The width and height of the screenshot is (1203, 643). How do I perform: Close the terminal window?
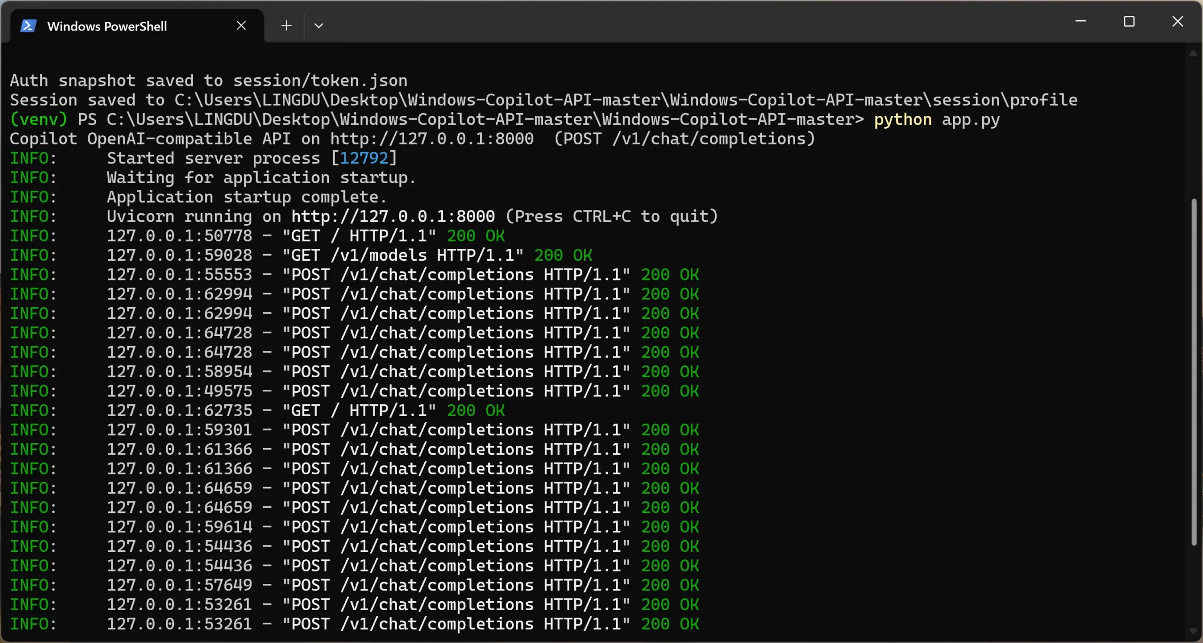point(1177,21)
